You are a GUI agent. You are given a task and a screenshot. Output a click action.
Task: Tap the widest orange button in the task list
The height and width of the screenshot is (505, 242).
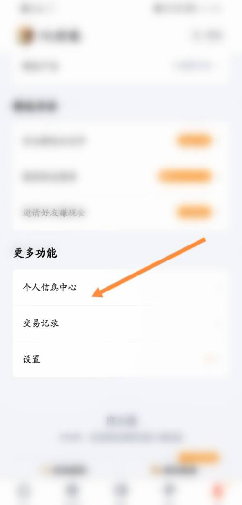(186, 176)
